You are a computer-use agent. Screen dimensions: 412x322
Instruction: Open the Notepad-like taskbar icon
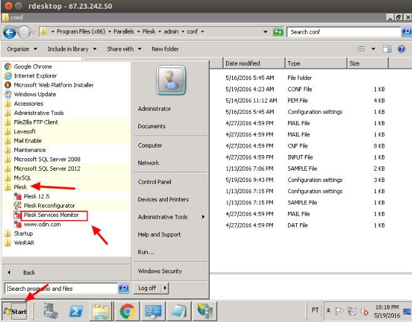tap(179, 311)
